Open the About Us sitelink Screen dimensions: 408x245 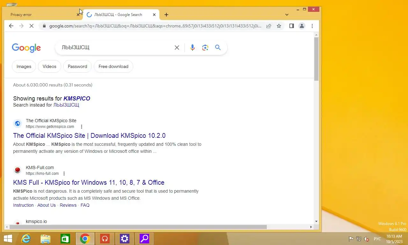47,205
